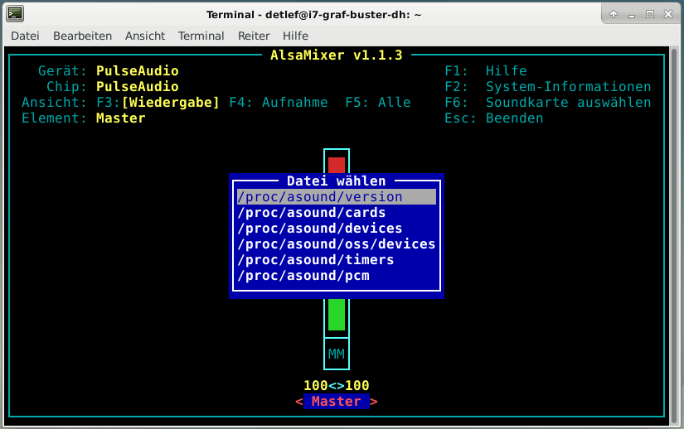Screen dimensions: 684x429
Task: Select /proc/asound/version in file list
Action: pyautogui.click(x=337, y=197)
